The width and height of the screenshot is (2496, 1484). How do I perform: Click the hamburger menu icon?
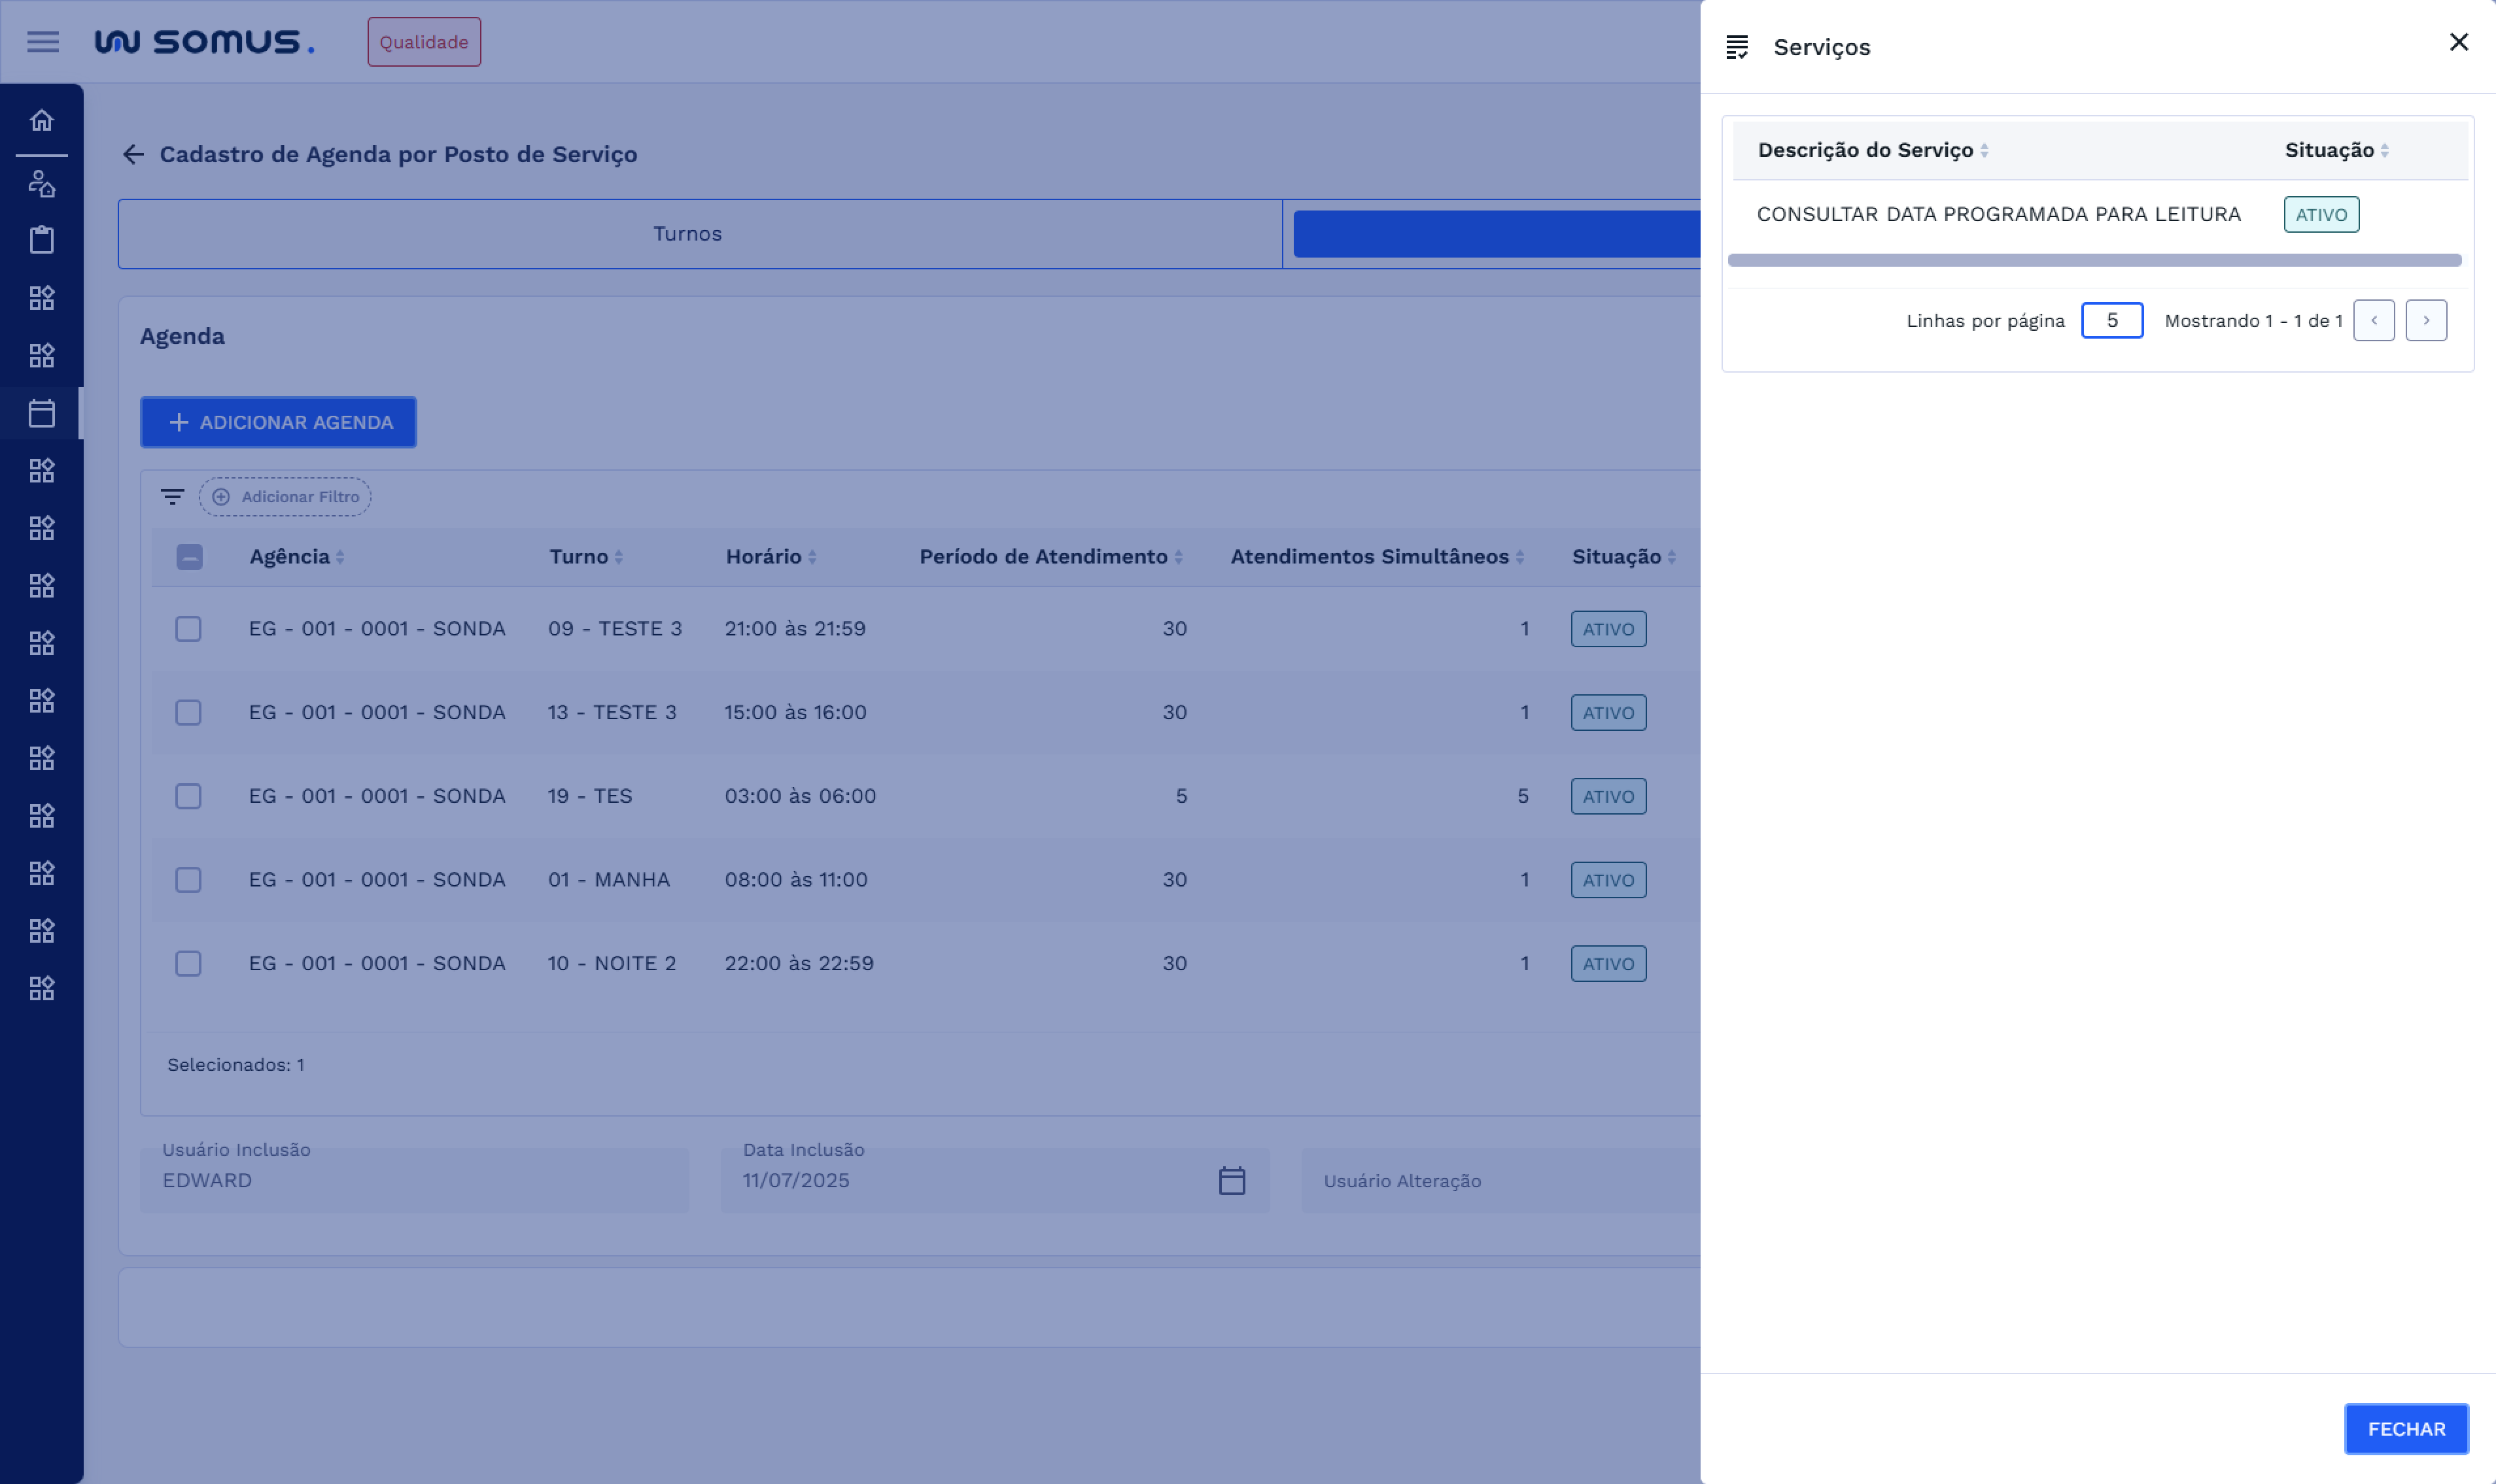(42, 42)
